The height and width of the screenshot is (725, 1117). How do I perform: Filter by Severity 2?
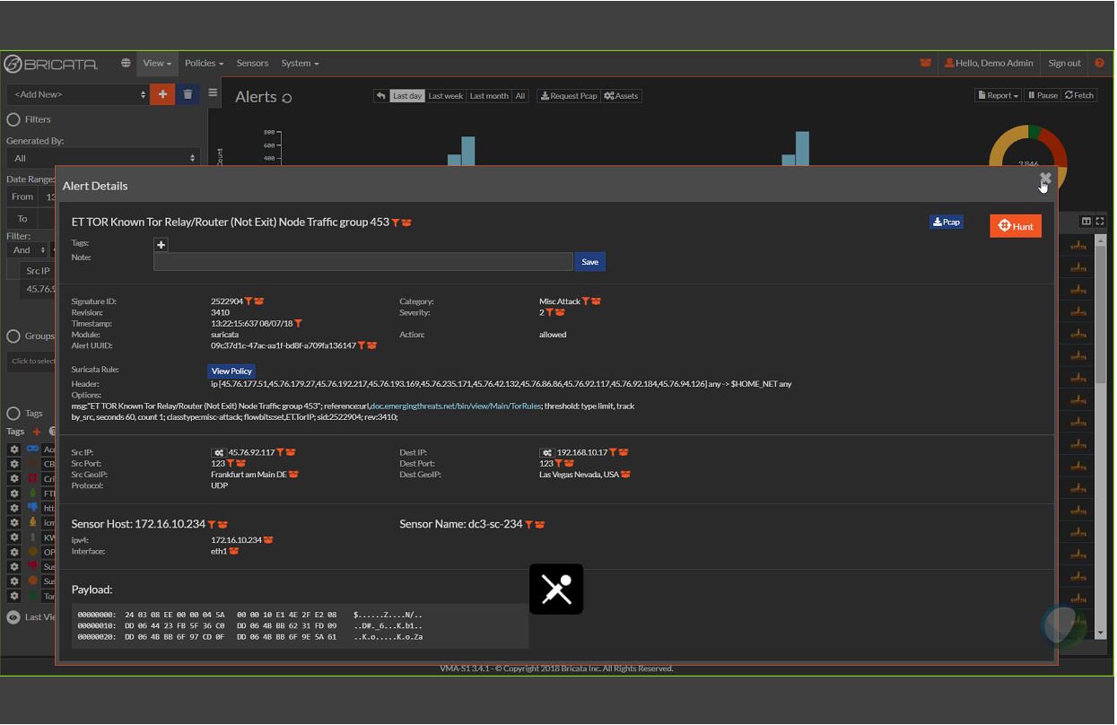click(549, 313)
